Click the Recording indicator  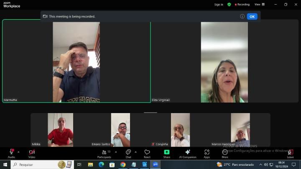tap(242, 5)
